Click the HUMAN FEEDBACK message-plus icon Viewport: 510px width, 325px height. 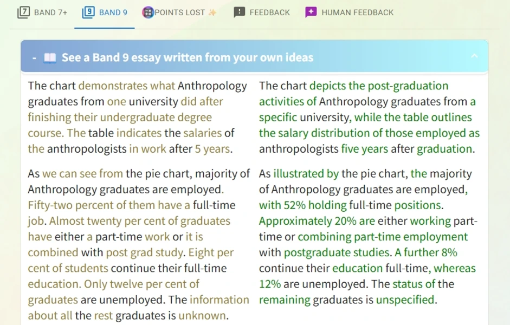[310, 12]
